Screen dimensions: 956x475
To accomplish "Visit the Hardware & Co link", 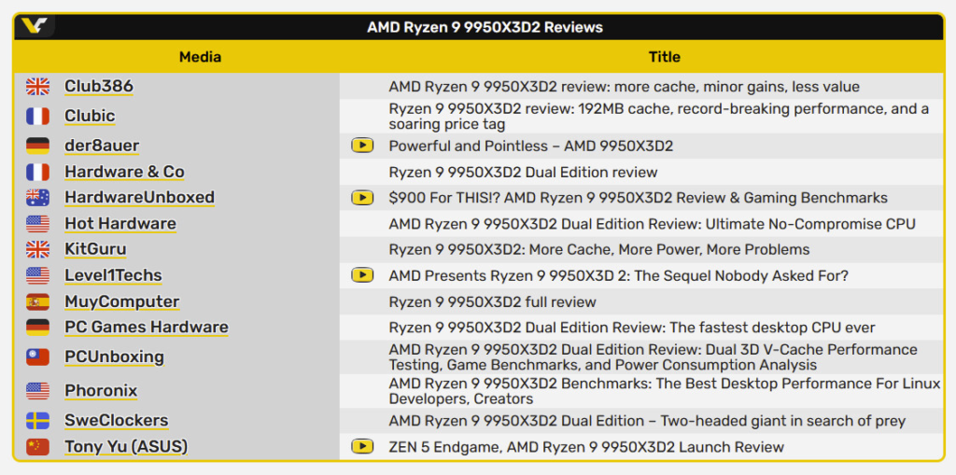I will click(x=124, y=172).
